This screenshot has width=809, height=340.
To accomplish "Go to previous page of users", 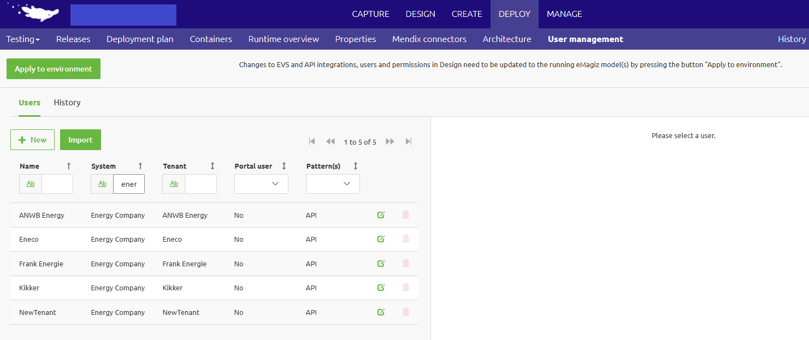I will pyautogui.click(x=330, y=141).
